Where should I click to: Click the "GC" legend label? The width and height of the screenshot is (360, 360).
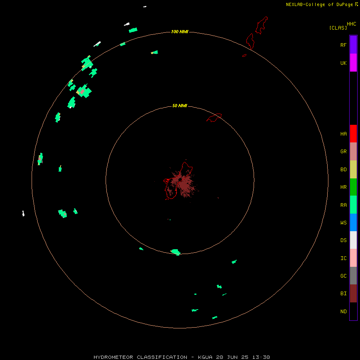(x=344, y=276)
